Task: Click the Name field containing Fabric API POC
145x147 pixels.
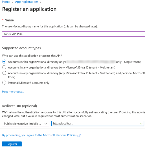Action: [x=74, y=34]
